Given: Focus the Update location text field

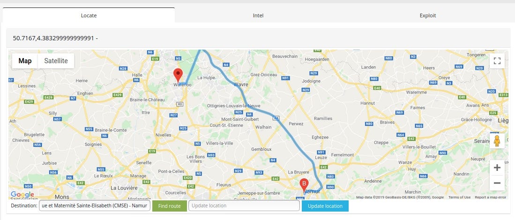Looking at the screenshot, I should (x=244, y=206).
